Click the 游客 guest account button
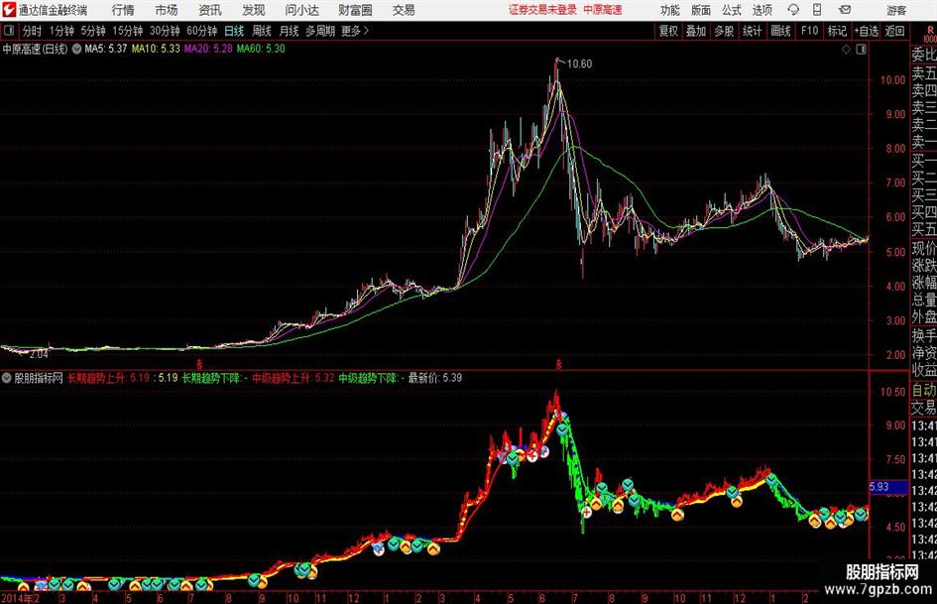Screen dimensions: 937x604 pos(896,10)
